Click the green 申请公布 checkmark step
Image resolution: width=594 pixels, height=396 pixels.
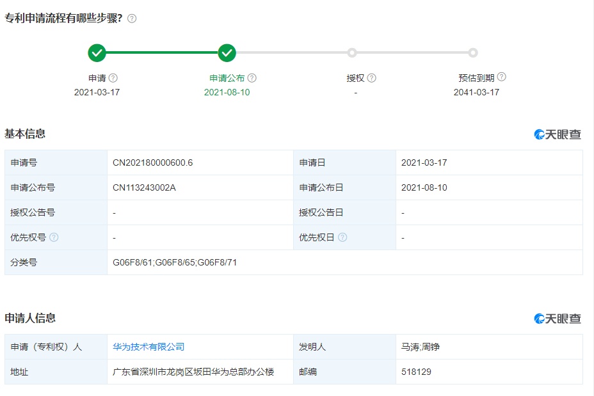click(227, 53)
